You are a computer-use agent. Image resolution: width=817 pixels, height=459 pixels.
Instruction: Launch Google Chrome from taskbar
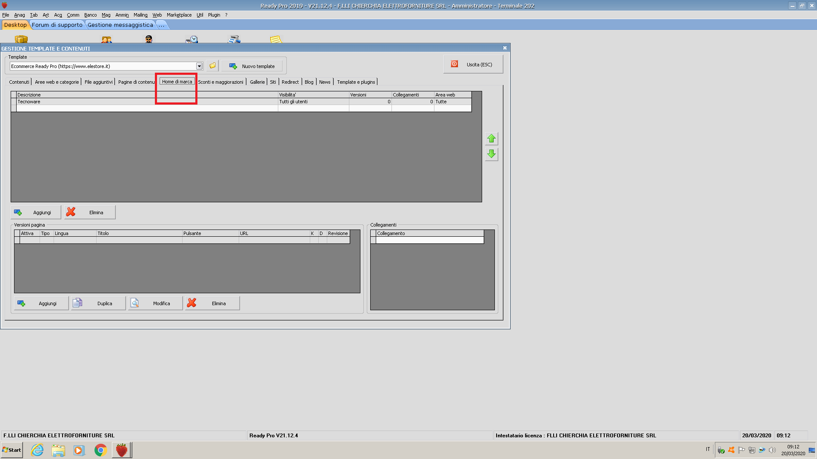pyautogui.click(x=100, y=450)
